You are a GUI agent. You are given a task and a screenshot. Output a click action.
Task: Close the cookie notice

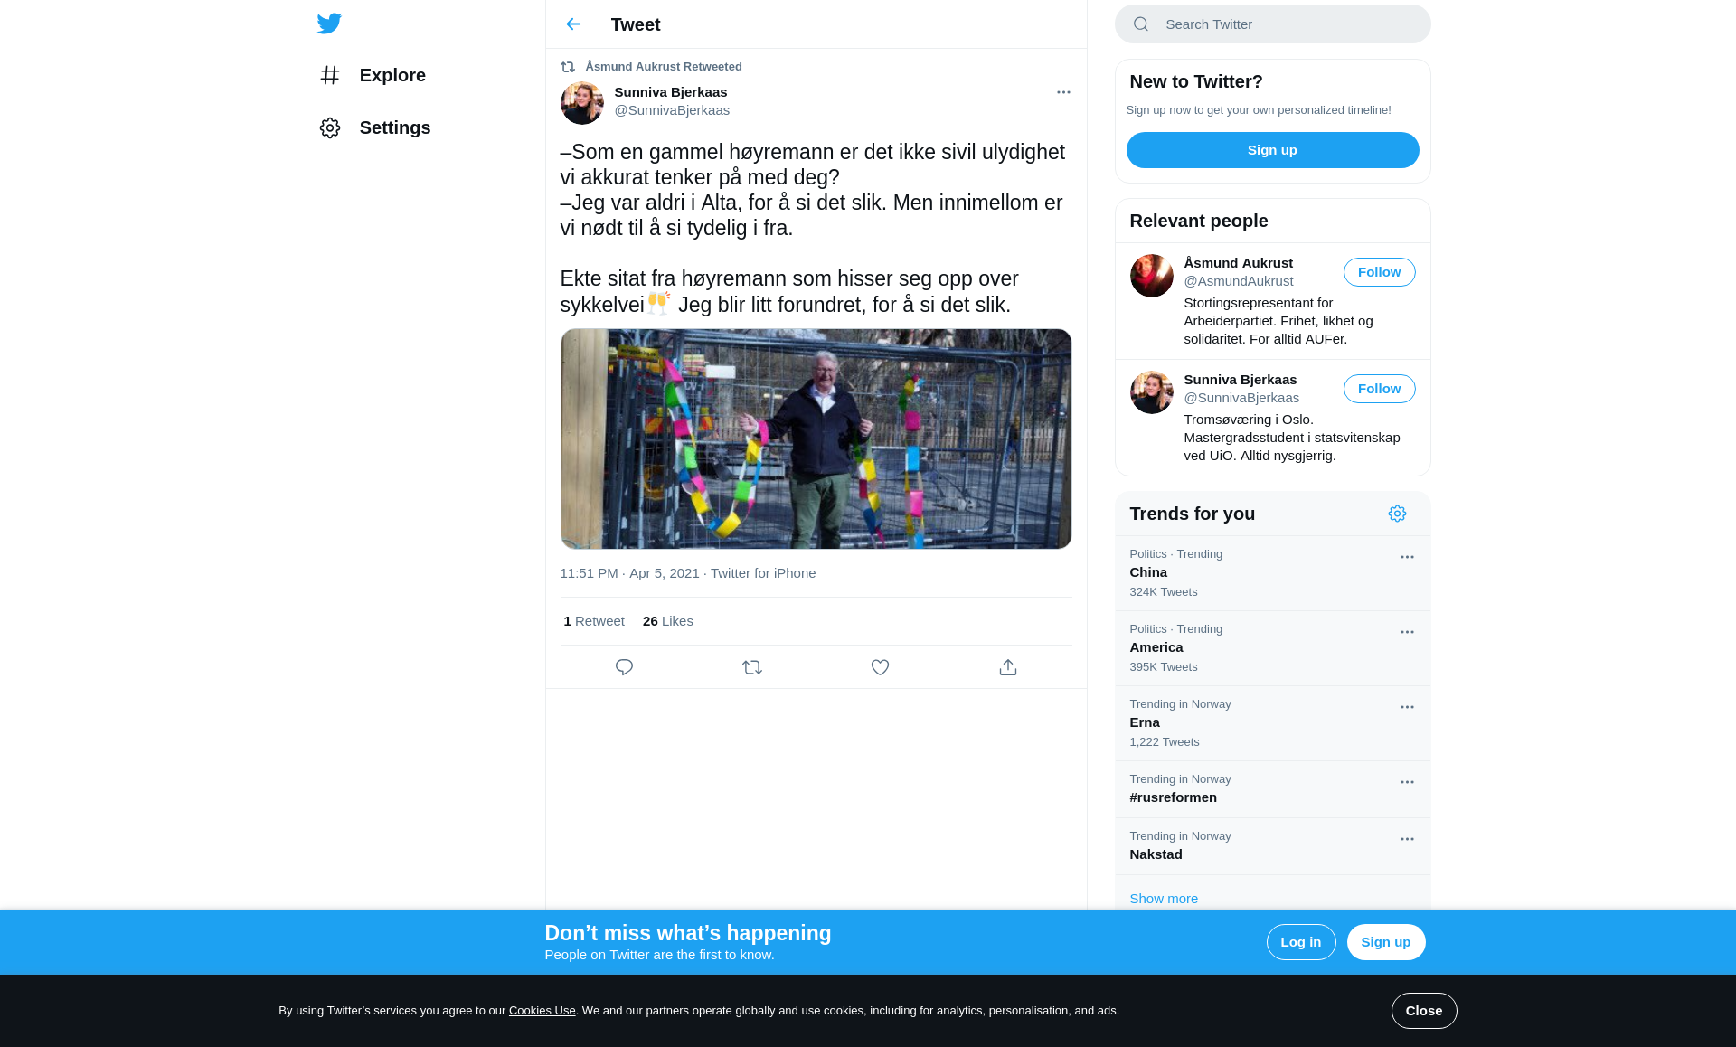[x=1424, y=1011]
